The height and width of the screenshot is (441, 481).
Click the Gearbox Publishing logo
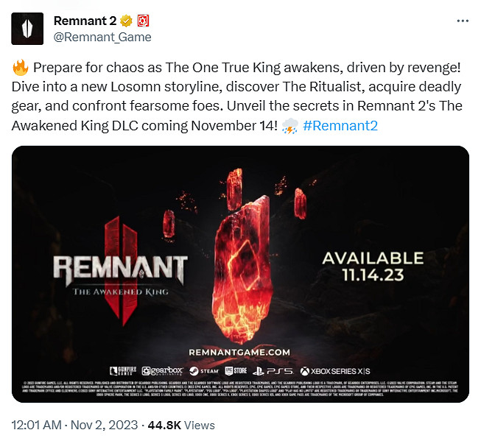click(163, 371)
